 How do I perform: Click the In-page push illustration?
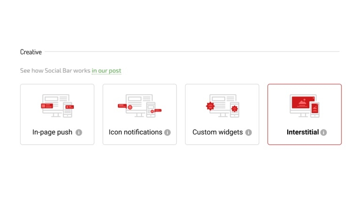click(x=57, y=106)
